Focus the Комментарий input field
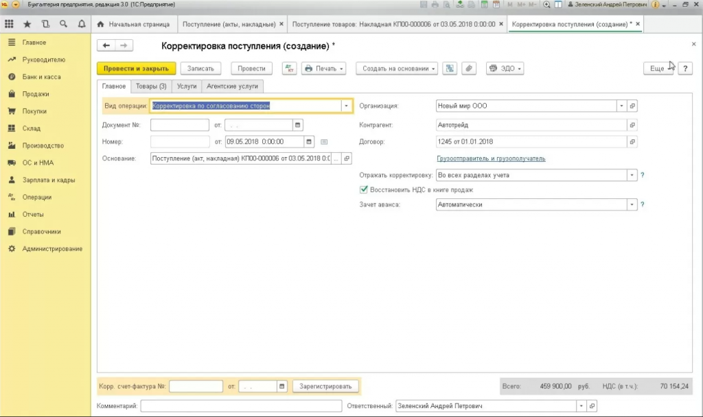This screenshot has width=703, height=417. (x=241, y=406)
